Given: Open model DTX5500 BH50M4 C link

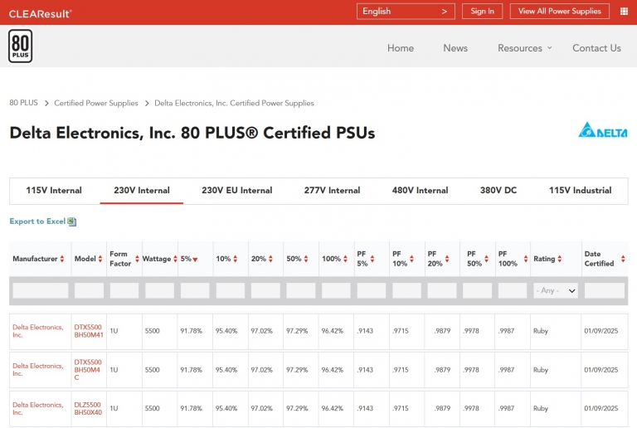Looking at the screenshot, I should coord(88,370).
